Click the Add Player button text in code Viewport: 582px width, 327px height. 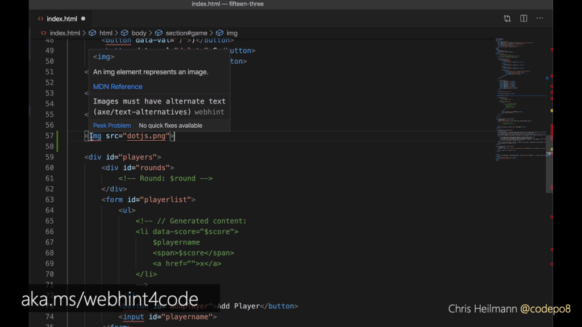click(238, 306)
